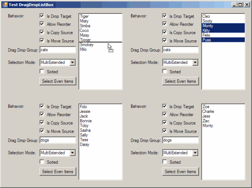Uncheck Is Drop Target in top-left panel

click(x=42, y=16)
